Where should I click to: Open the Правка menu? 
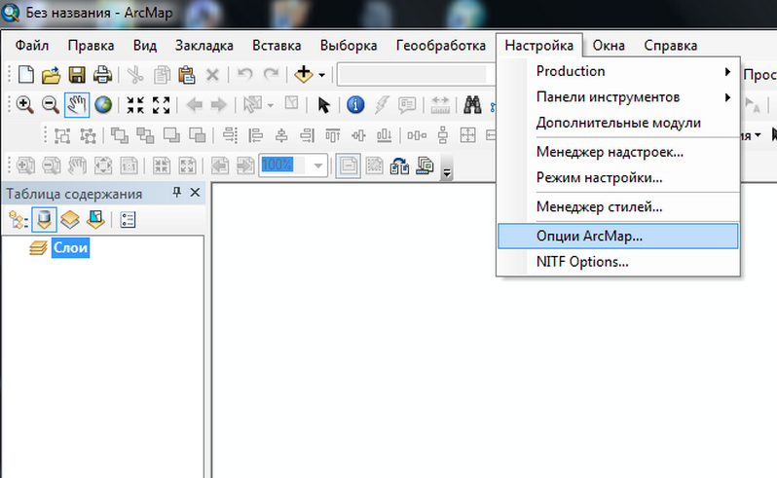coord(92,45)
